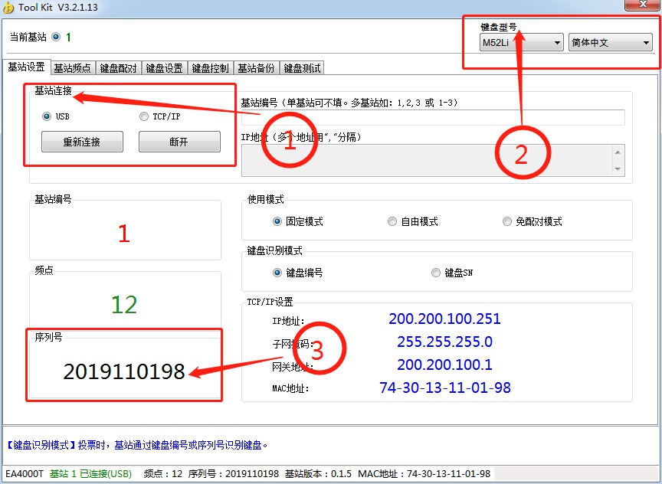Switch to the 键盘测试 tab

302,68
